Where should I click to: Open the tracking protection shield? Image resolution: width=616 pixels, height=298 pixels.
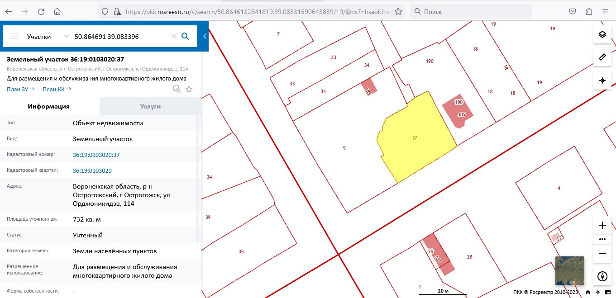pyautogui.click(x=105, y=12)
